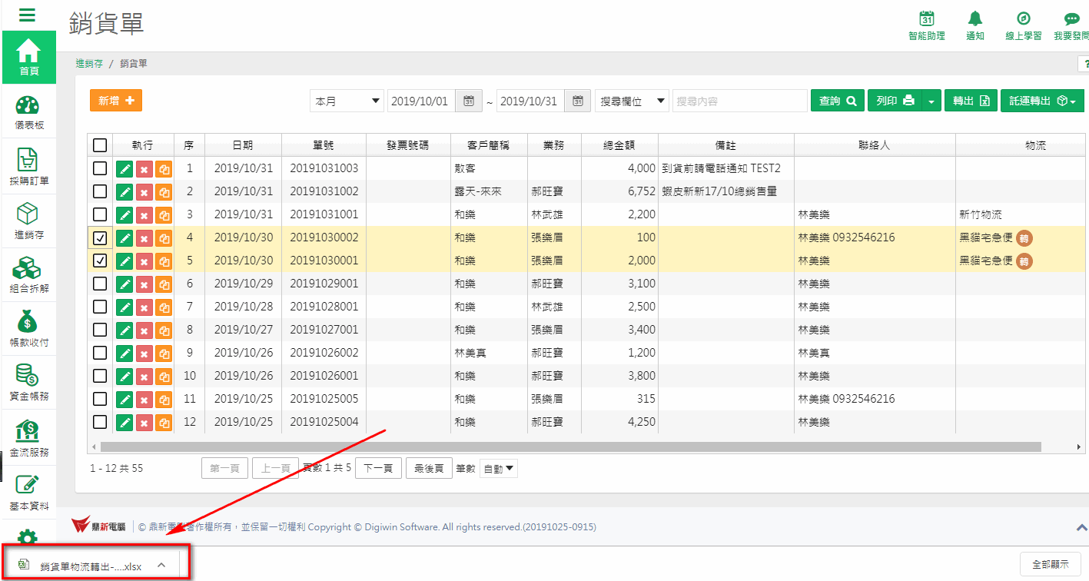Follow the 進銷存 breadcrumb link

click(89, 64)
